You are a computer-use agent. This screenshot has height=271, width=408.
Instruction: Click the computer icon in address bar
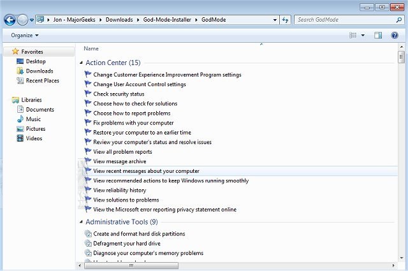[x=40, y=20]
